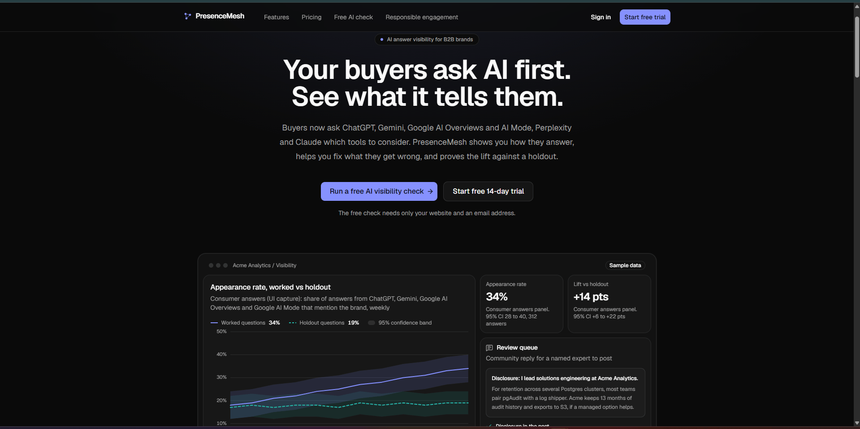Click the PresenceMesh brand name

220,16
